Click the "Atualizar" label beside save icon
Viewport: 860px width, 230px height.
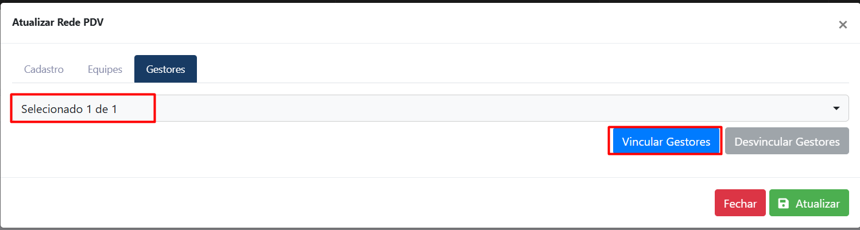point(818,204)
